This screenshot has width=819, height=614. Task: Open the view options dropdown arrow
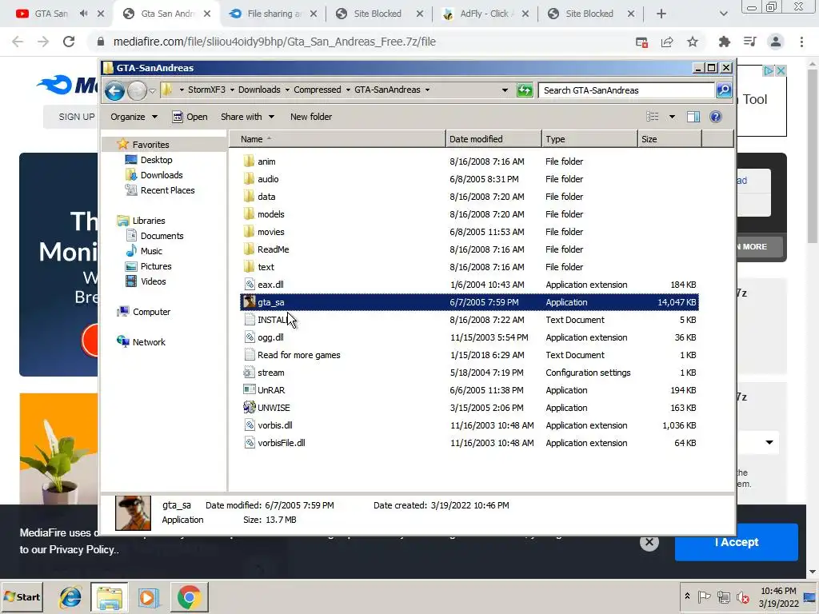[x=672, y=117]
